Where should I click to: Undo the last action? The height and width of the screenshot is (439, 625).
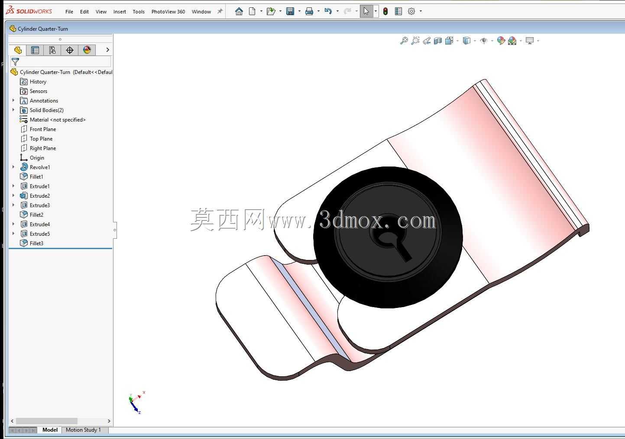point(328,11)
